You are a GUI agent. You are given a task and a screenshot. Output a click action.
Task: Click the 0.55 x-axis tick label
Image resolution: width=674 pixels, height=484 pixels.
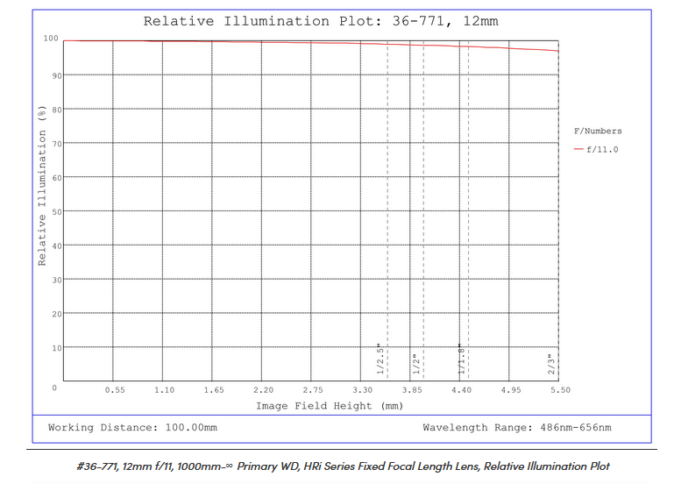[115, 389]
